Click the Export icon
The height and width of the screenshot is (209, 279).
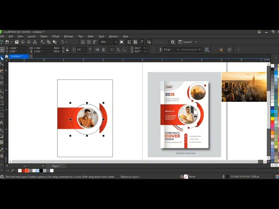(89, 42)
